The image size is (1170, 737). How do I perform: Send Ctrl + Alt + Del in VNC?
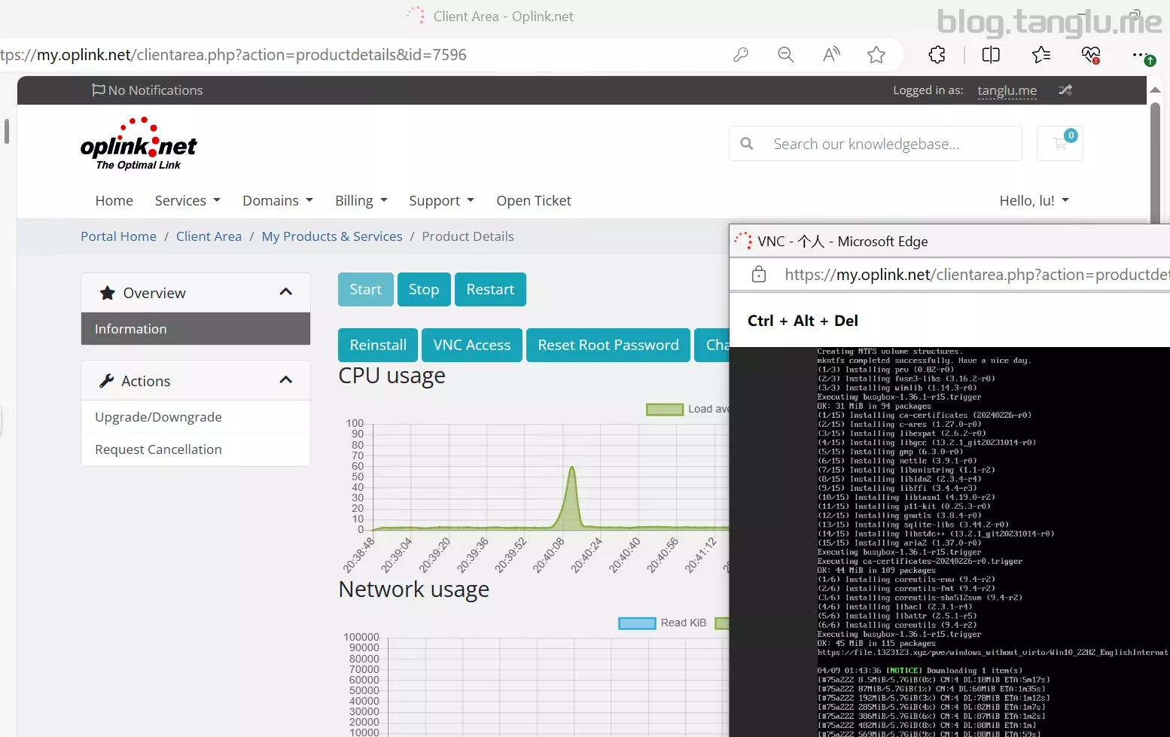point(803,321)
